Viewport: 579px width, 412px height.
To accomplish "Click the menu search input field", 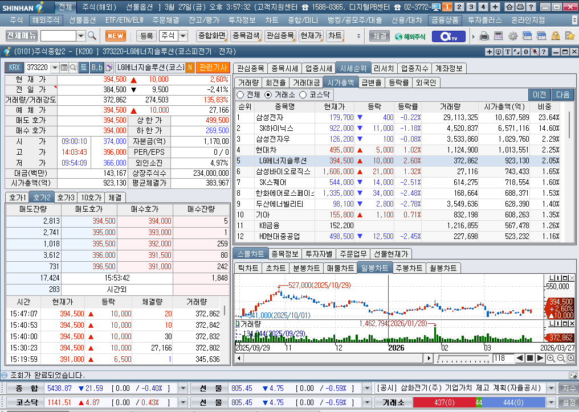I will 58,36.
